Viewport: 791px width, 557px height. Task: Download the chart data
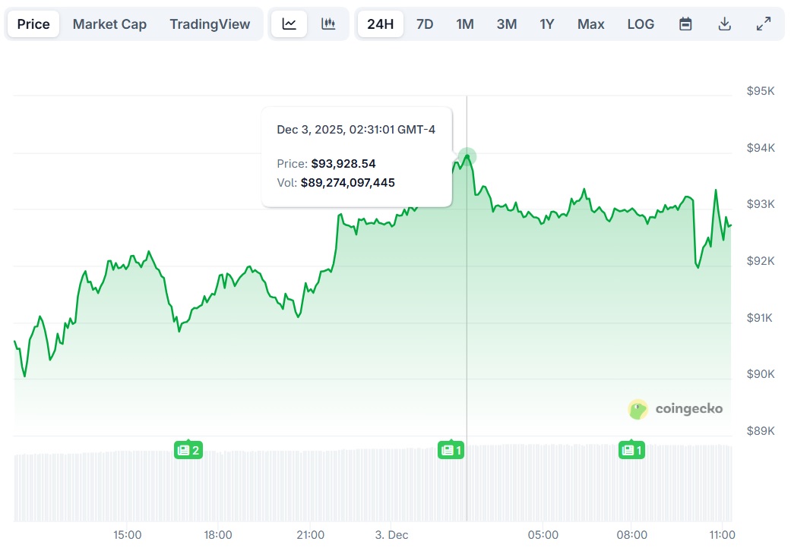[x=725, y=24]
